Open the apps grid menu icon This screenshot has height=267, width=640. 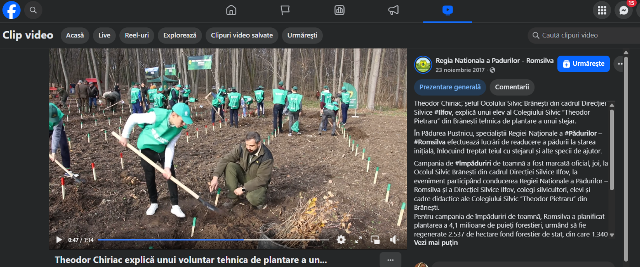(602, 10)
